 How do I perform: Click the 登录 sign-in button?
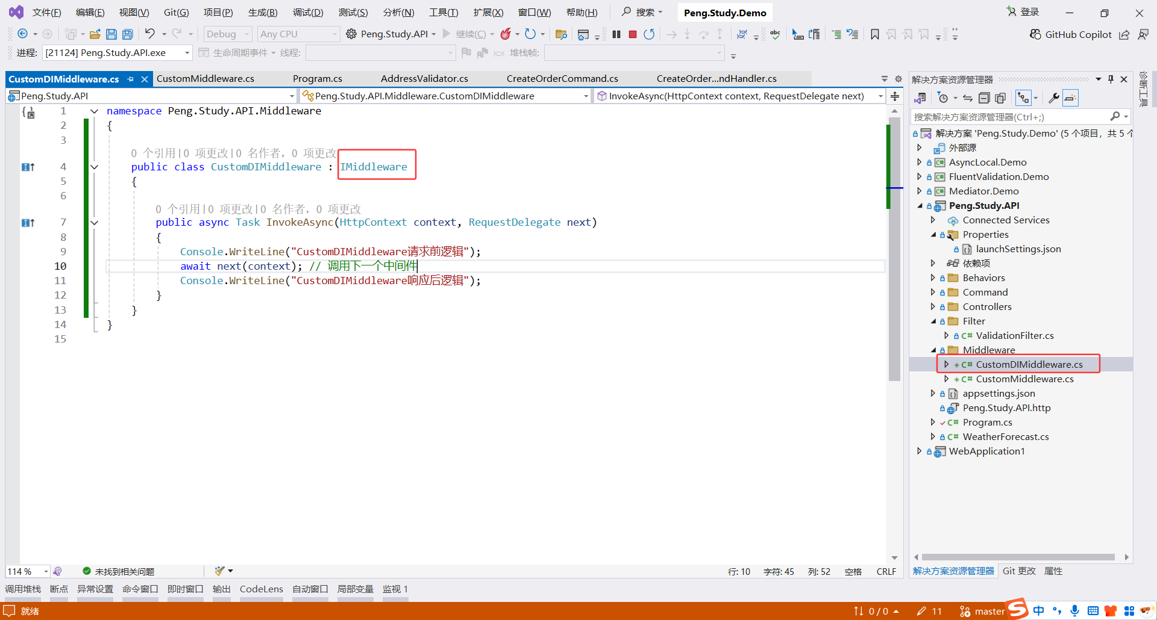[1023, 12]
